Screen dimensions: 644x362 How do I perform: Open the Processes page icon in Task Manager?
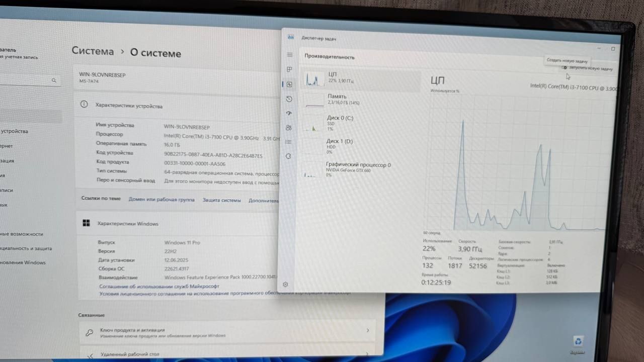289,69
